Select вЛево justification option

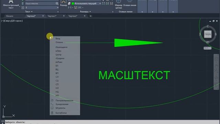click(65, 51)
